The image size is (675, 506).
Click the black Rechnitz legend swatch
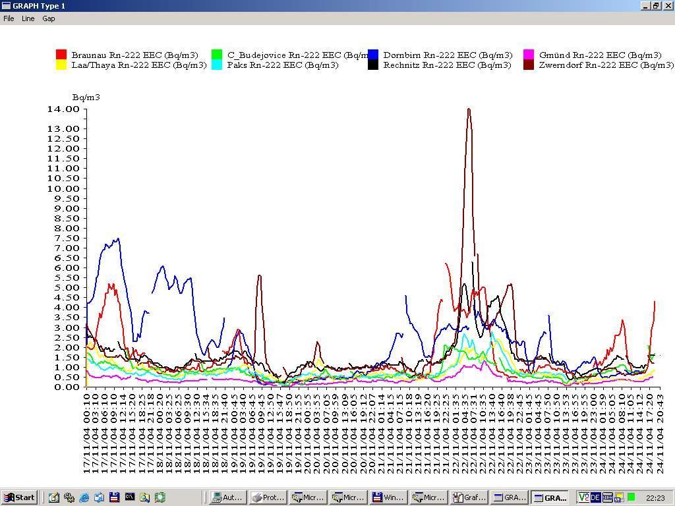pyautogui.click(x=373, y=65)
